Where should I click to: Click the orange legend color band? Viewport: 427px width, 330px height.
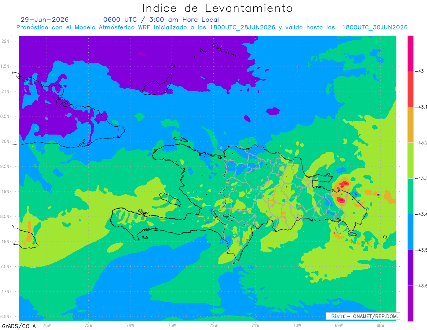click(410, 125)
